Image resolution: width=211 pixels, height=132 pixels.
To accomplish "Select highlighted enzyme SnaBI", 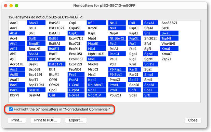I will coord(150,85).
